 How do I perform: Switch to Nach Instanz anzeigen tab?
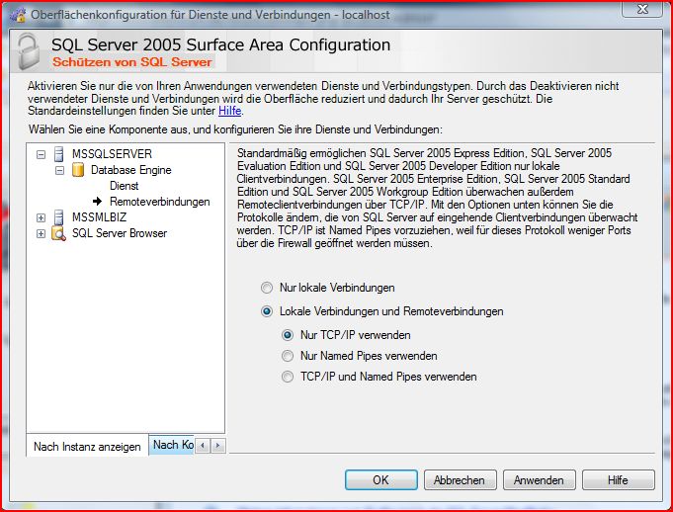[87, 447]
